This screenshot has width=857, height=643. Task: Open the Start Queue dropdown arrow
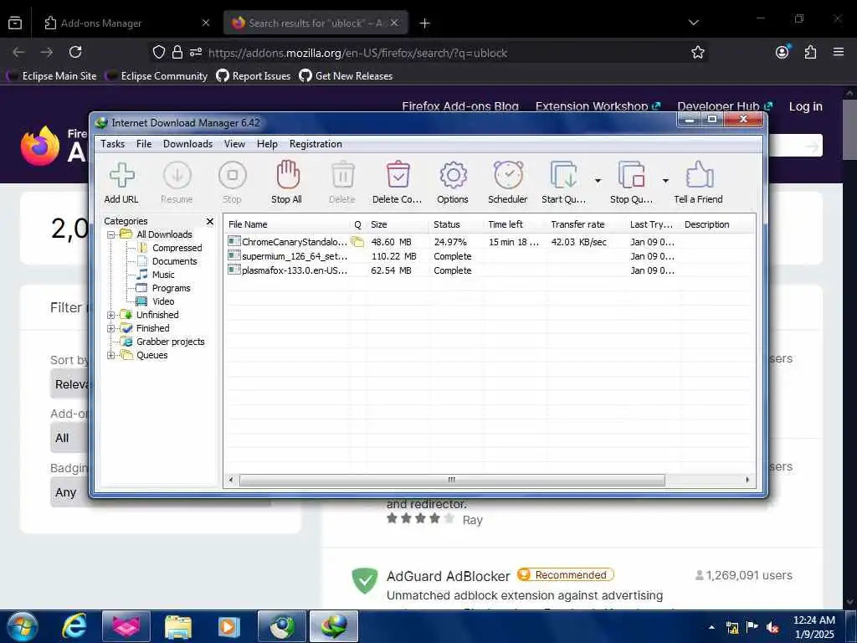coord(598,181)
